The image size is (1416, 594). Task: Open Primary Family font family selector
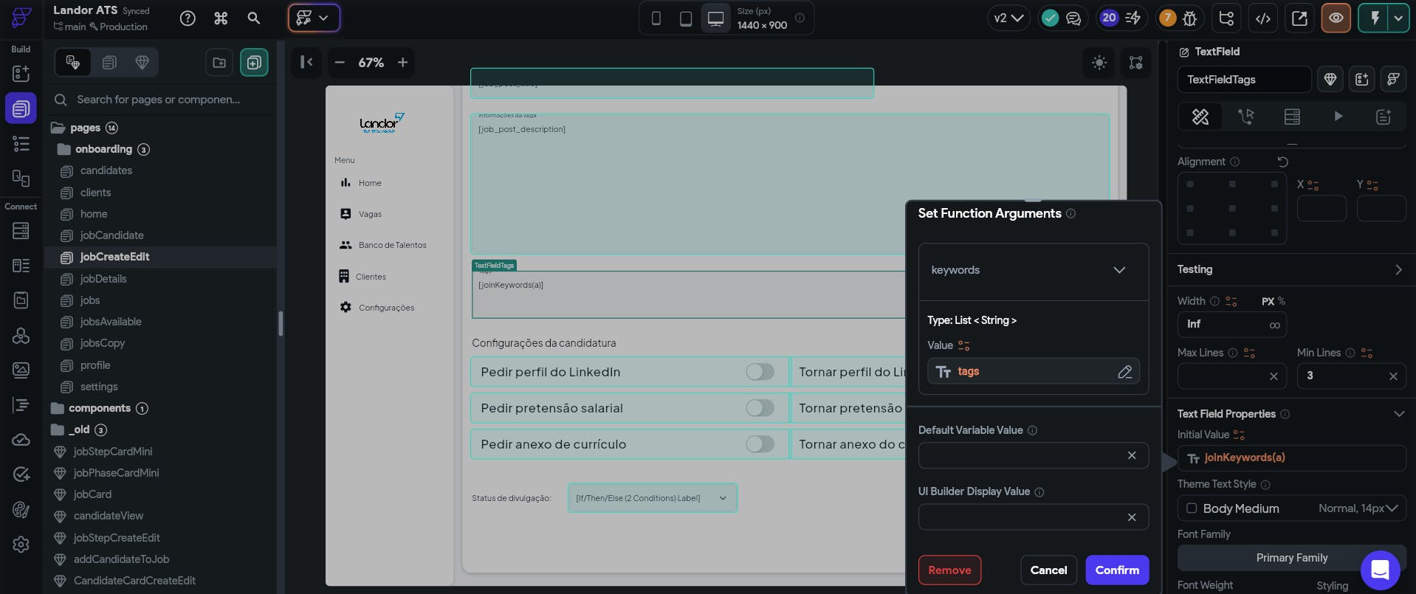[1291, 558]
